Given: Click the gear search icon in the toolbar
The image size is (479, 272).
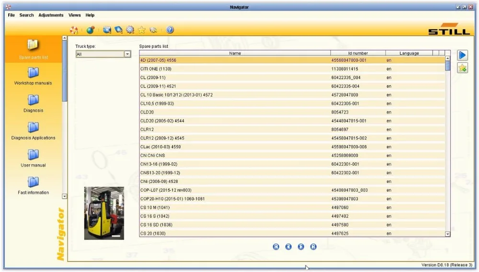Looking at the screenshot, I should pos(130,30).
